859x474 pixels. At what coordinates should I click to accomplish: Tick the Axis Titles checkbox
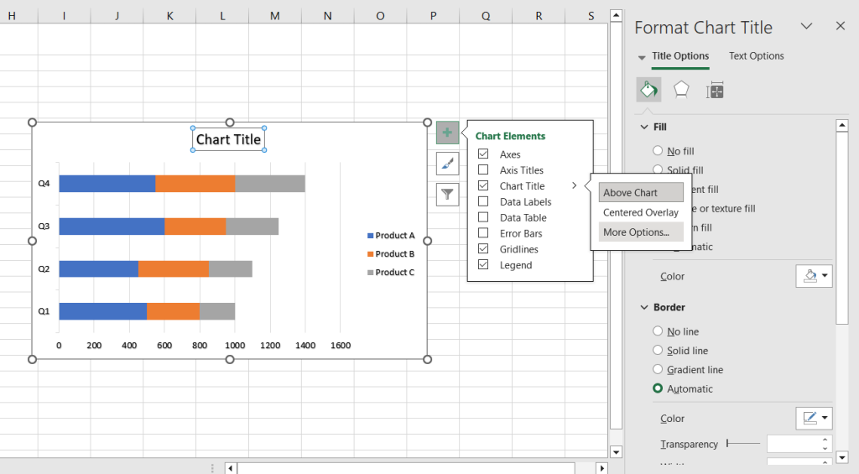(483, 169)
